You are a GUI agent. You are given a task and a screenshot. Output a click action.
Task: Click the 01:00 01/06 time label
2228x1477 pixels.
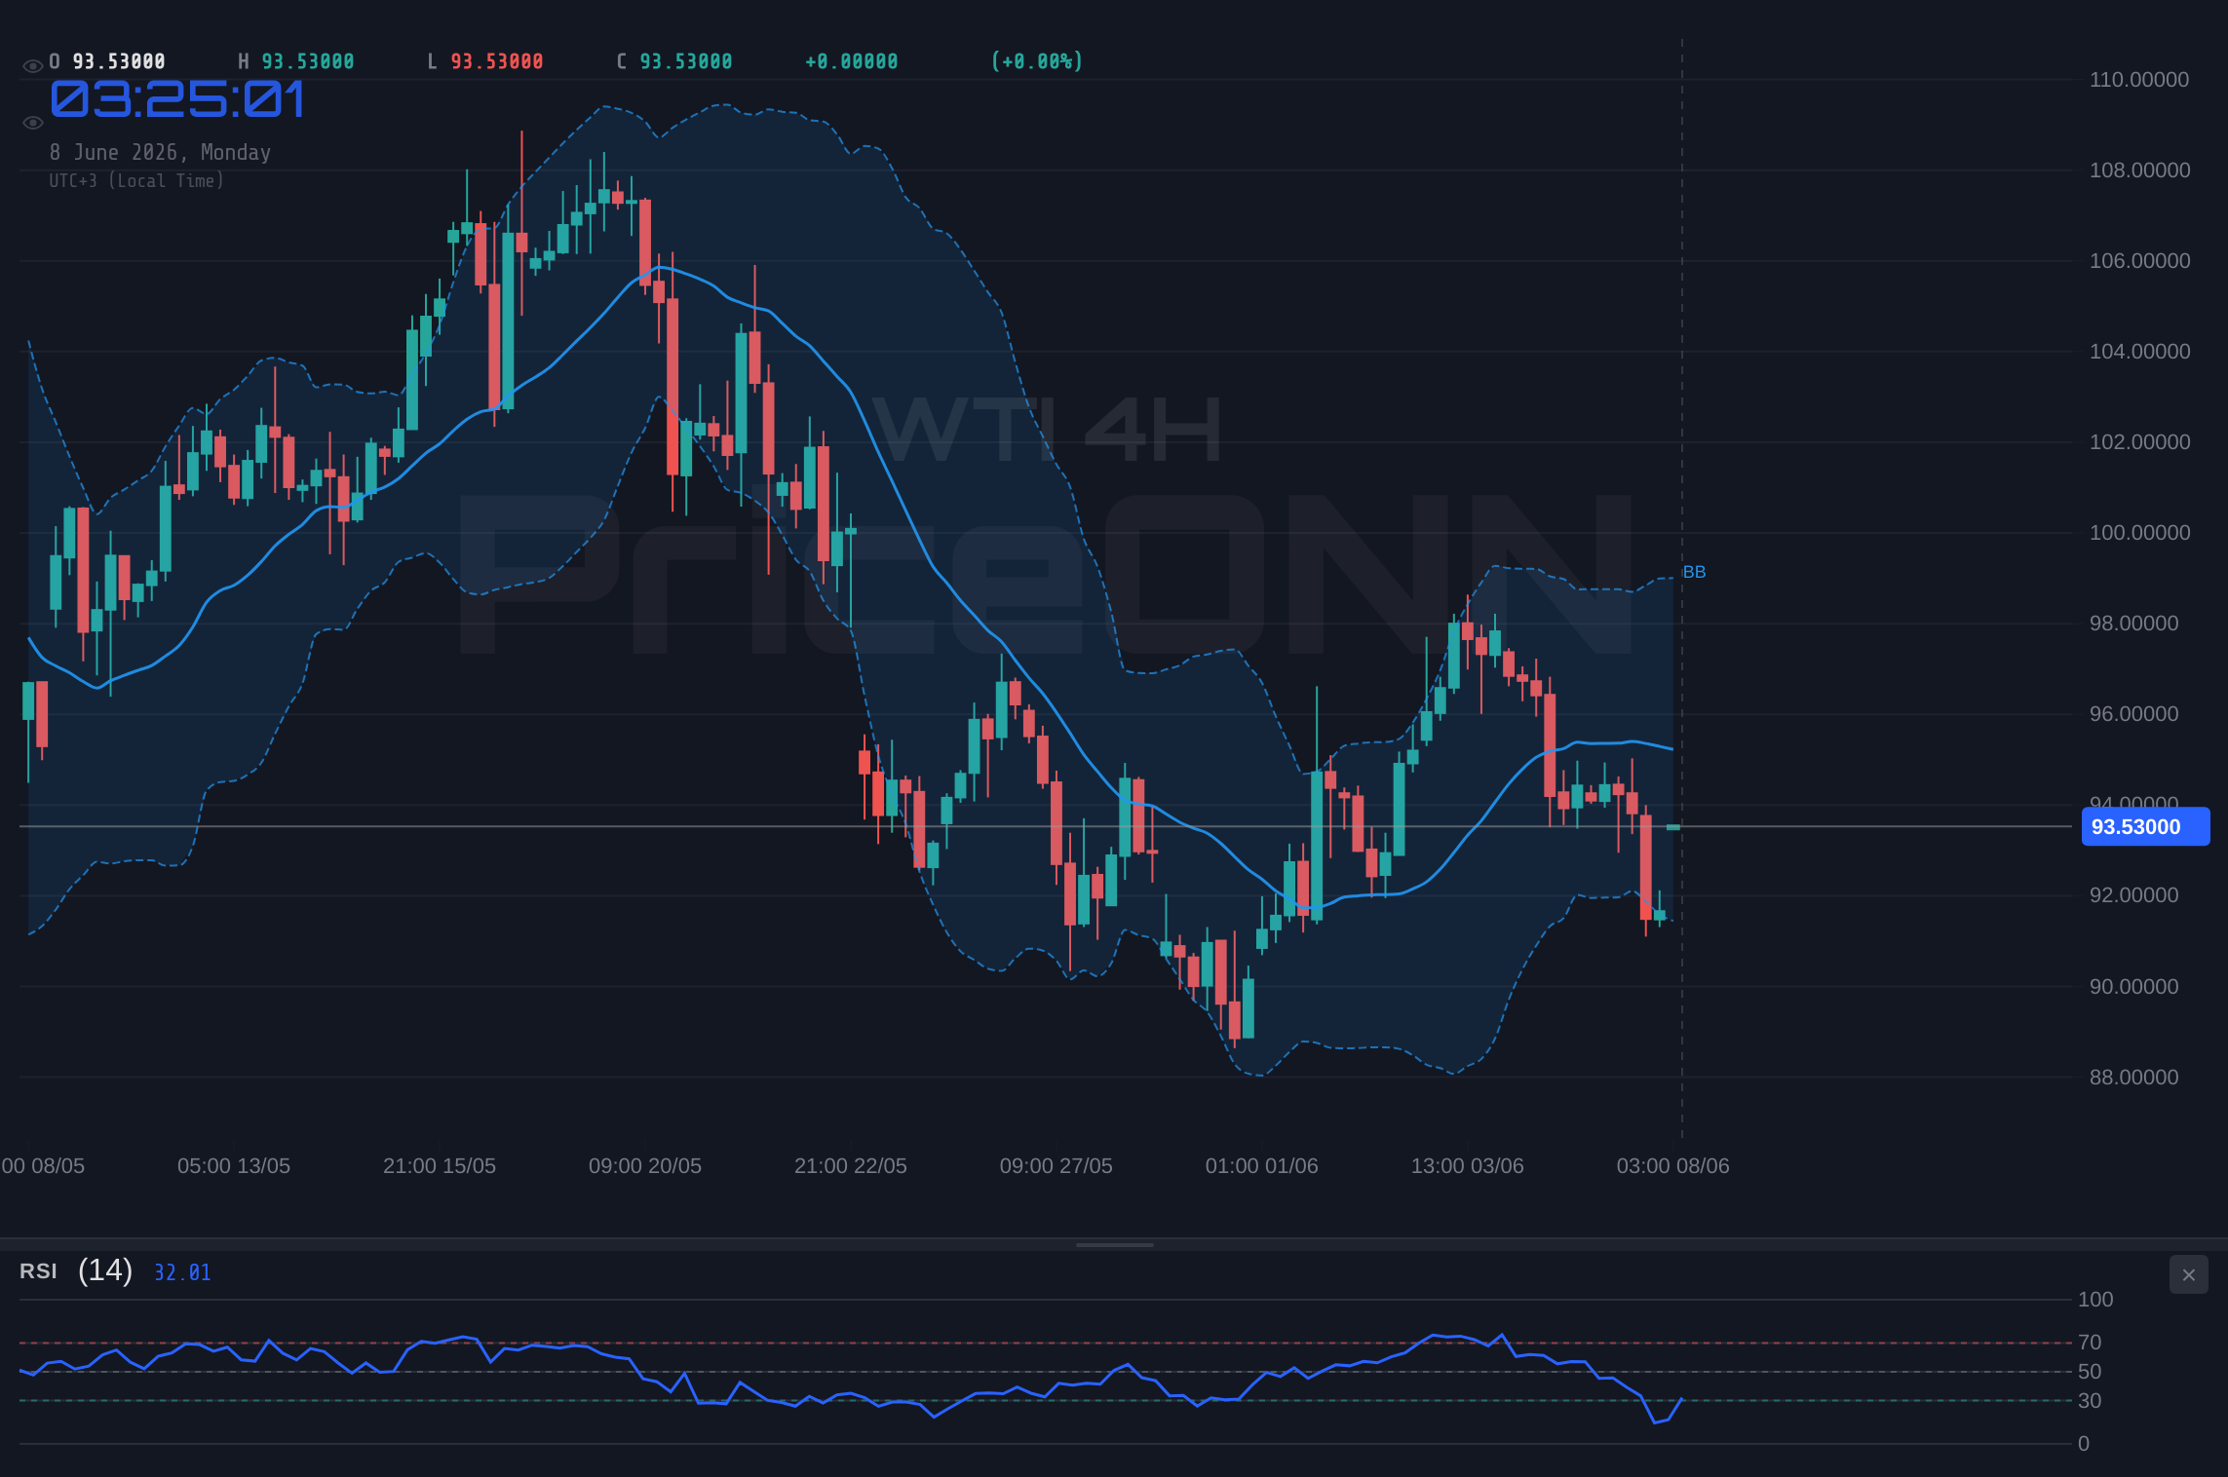click(1262, 1166)
